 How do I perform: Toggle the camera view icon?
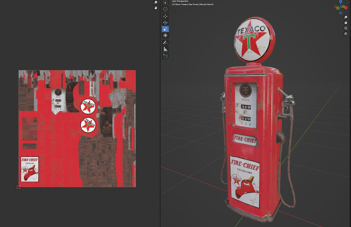(346, 28)
